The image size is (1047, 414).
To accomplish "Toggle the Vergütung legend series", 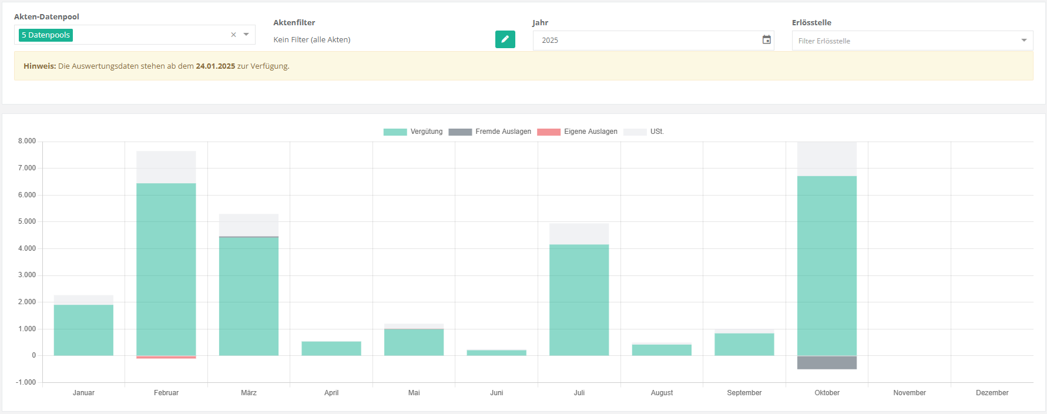I will pyautogui.click(x=427, y=132).
